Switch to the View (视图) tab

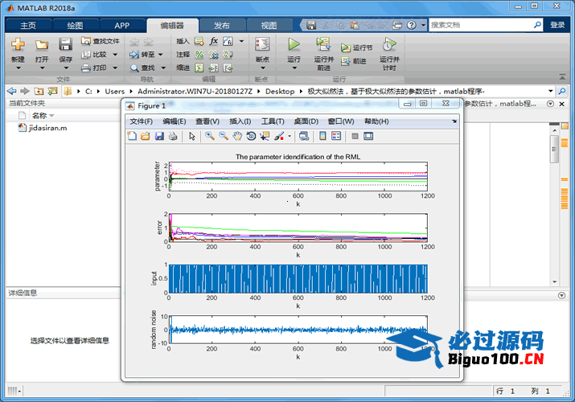coord(269,25)
